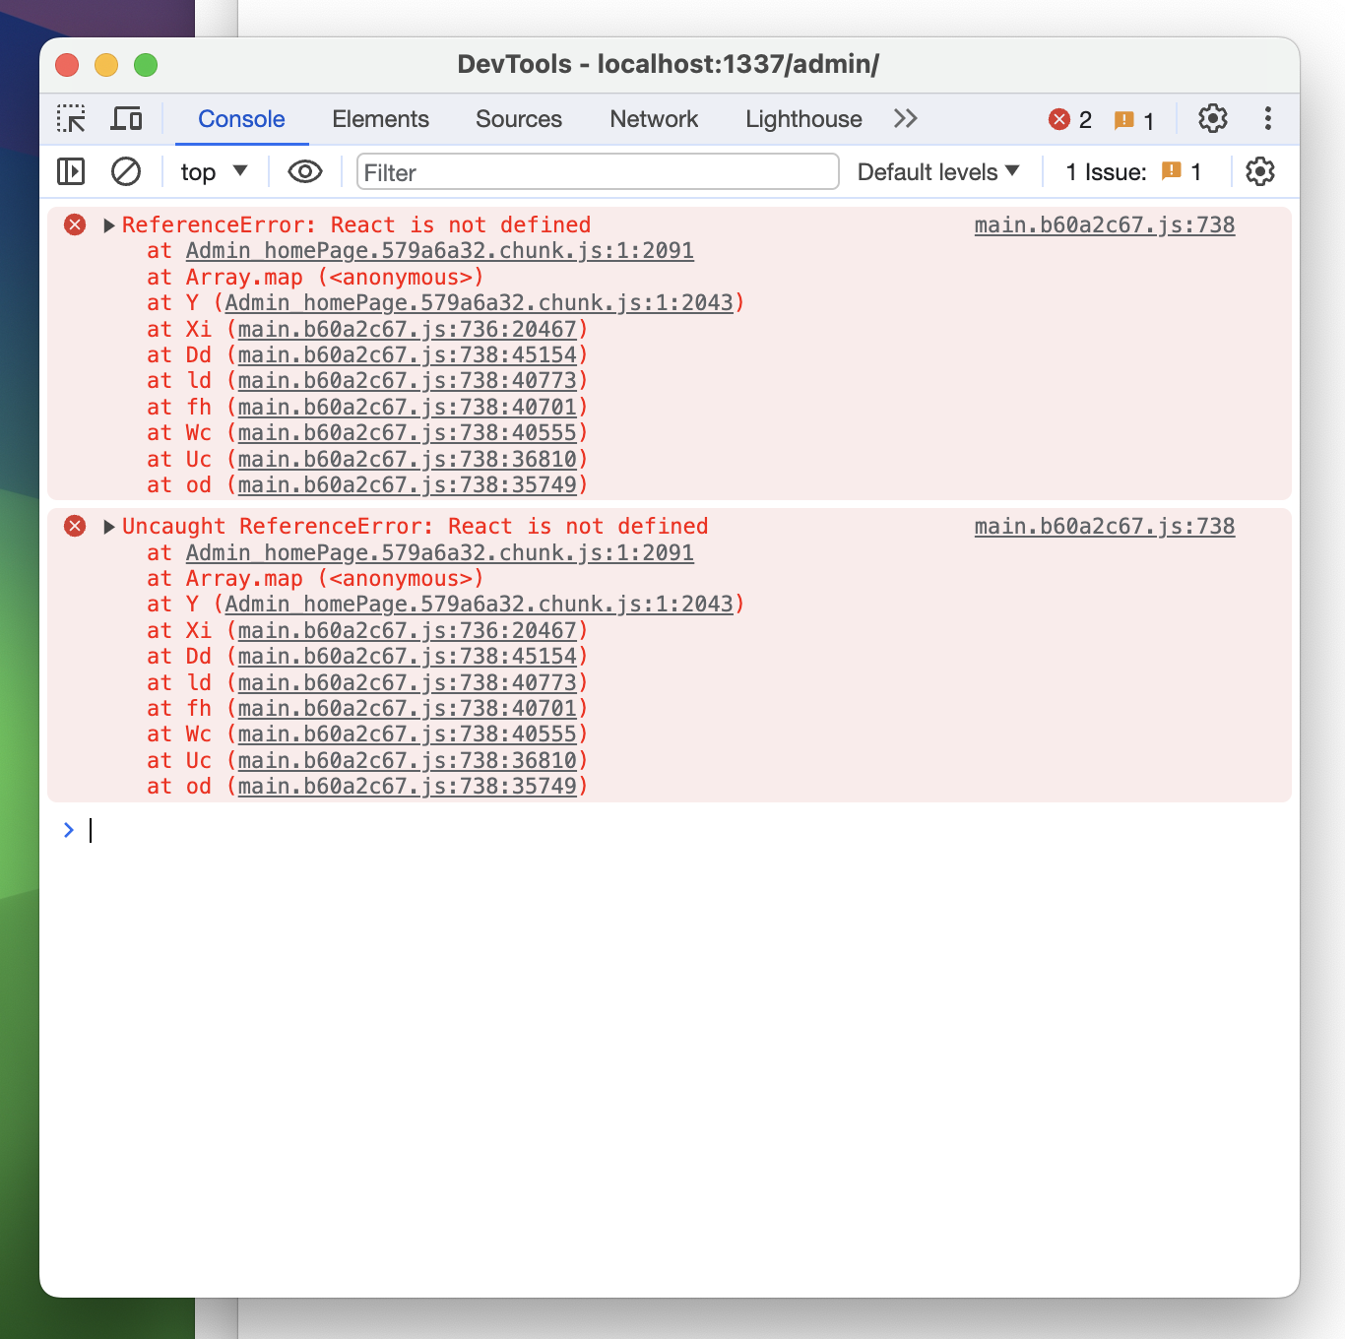Click the yellow warning count indicator
This screenshot has height=1339, width=1345.
pos(1132,119)
